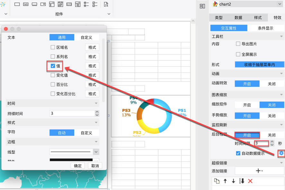
Task: Select the label widget icon
Action: pyautogui.click(x=26, y=4)
